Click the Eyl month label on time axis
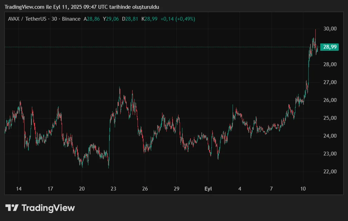This screenshot has height=221, width=348. pyautogui.click(x=208, y=189)
